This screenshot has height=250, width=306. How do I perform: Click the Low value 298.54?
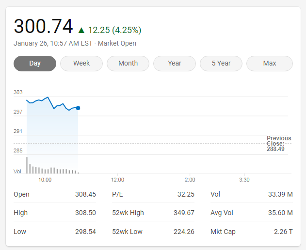85,232
